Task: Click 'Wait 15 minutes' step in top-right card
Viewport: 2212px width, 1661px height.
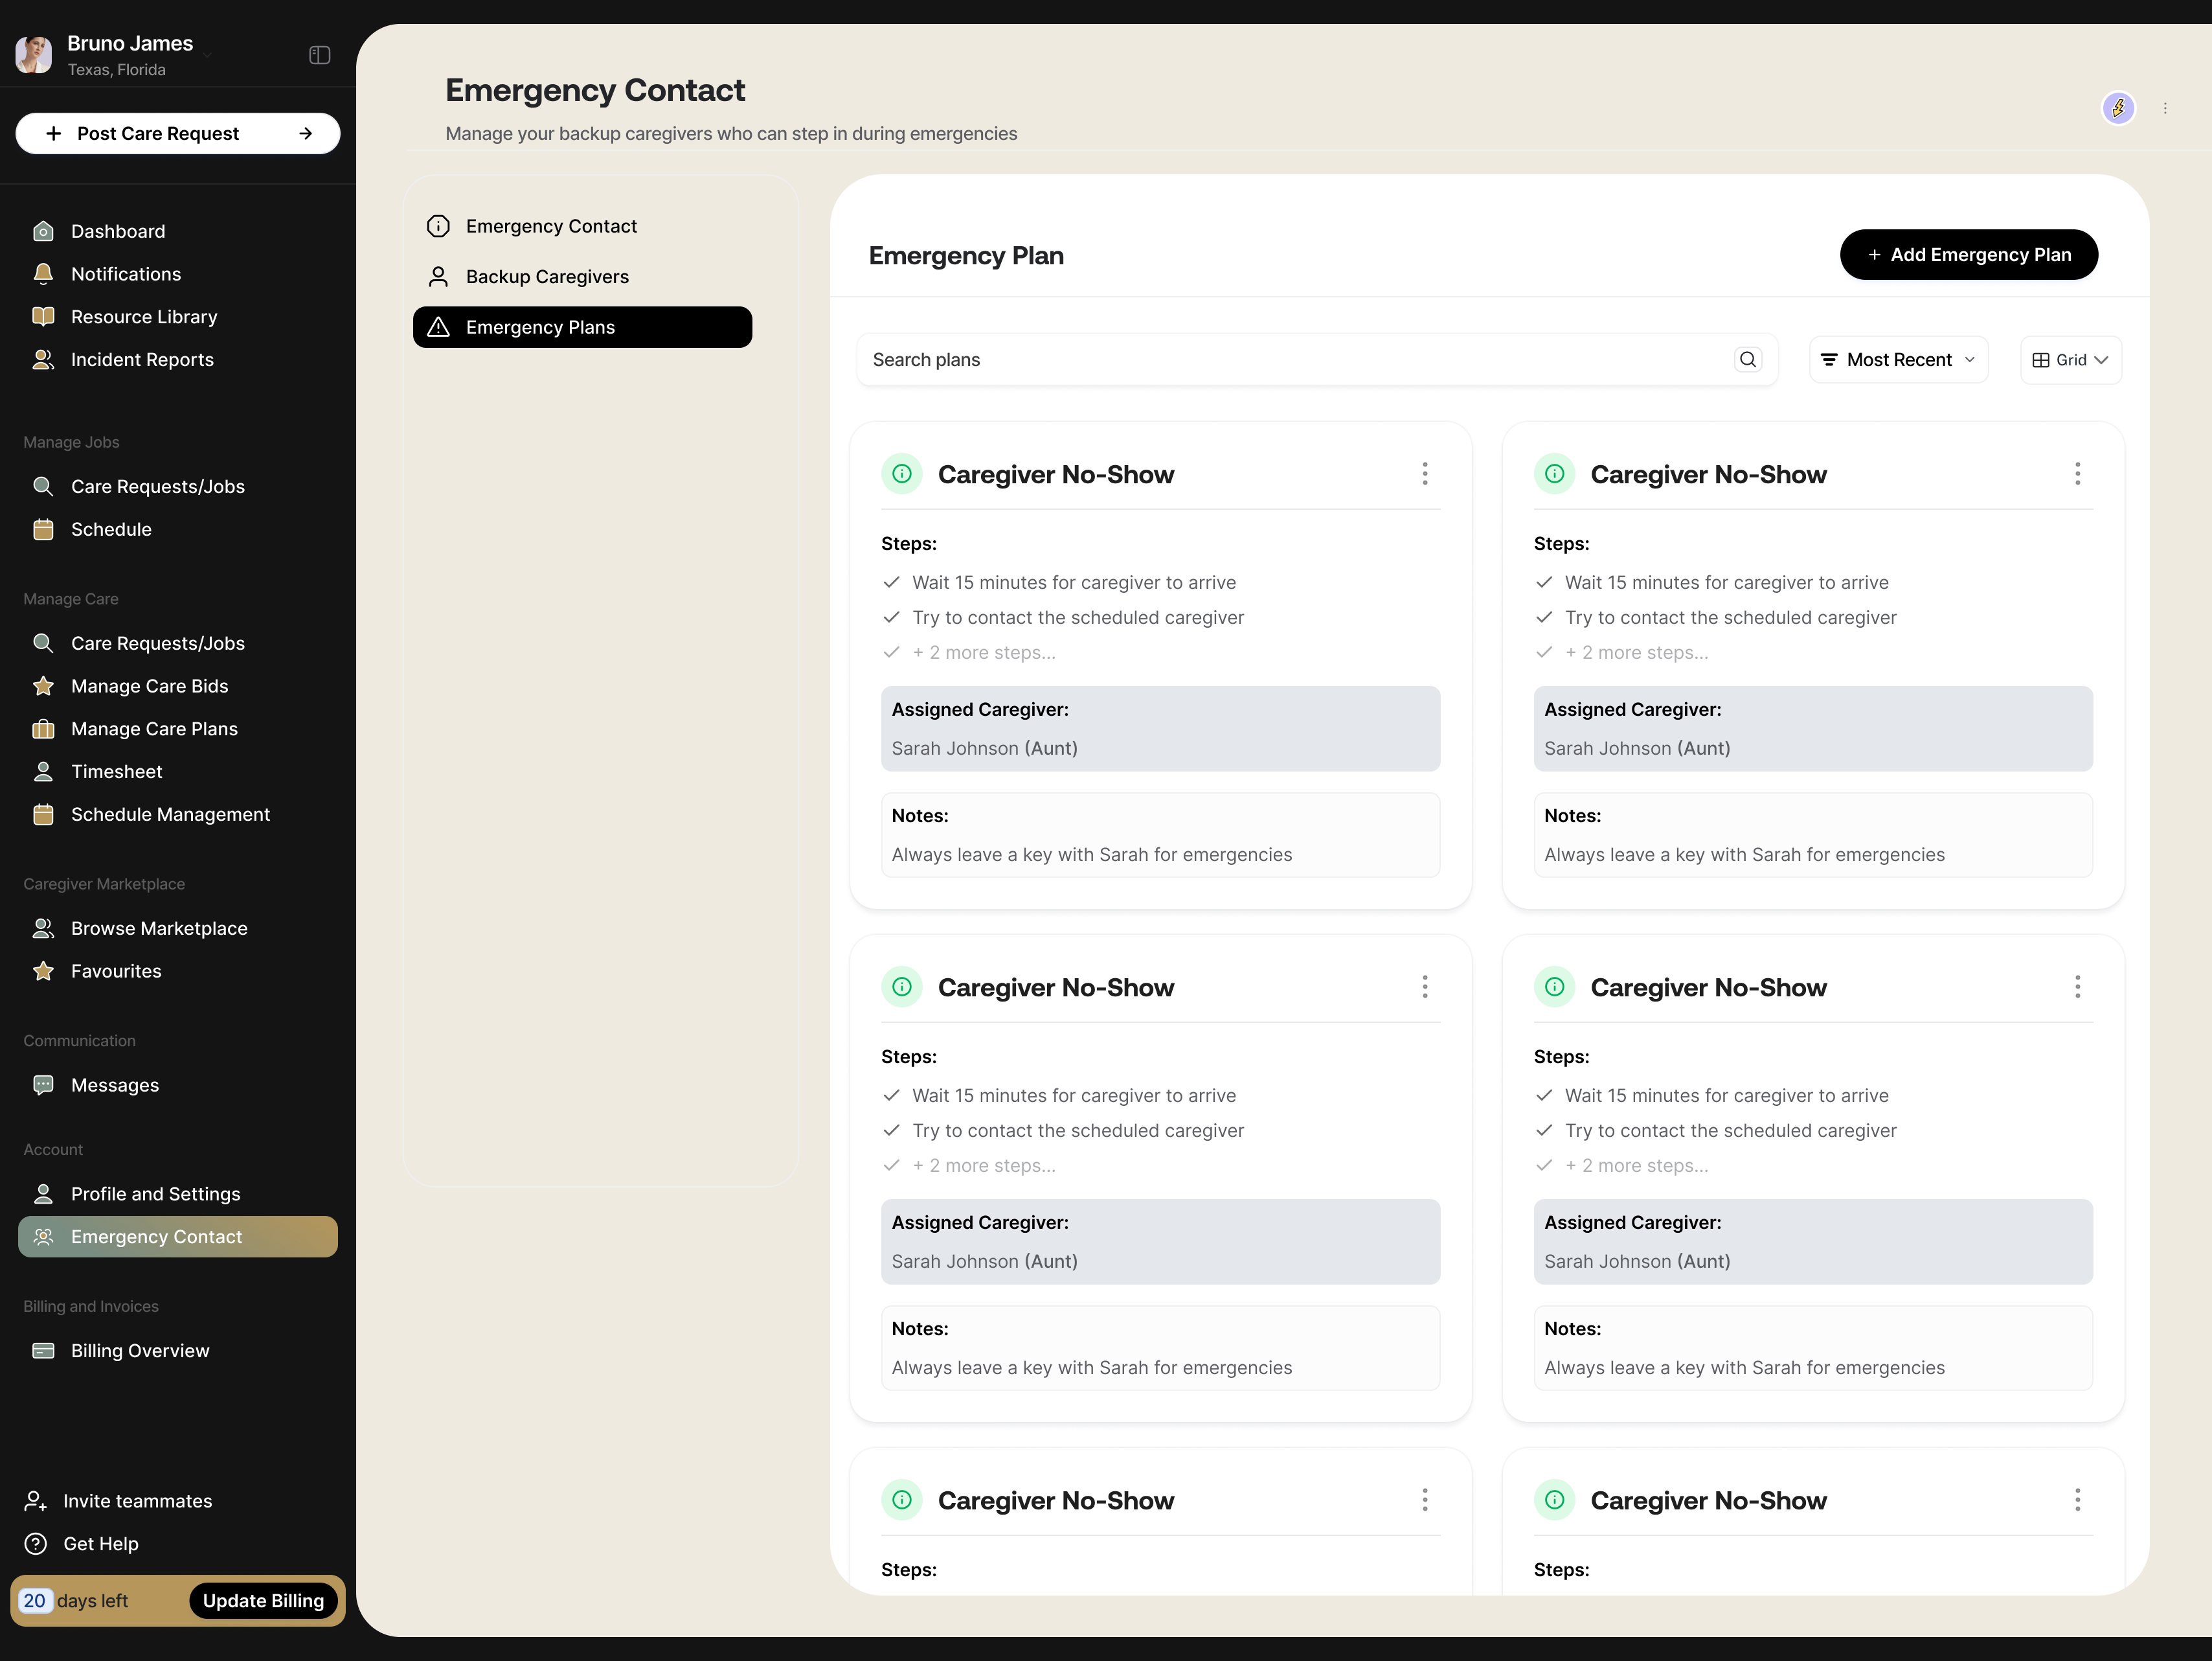Action: [1726, 582]
